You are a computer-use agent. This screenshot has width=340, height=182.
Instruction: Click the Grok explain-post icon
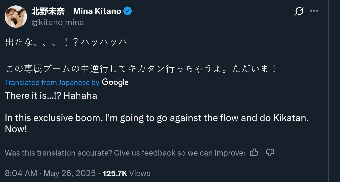299,11
